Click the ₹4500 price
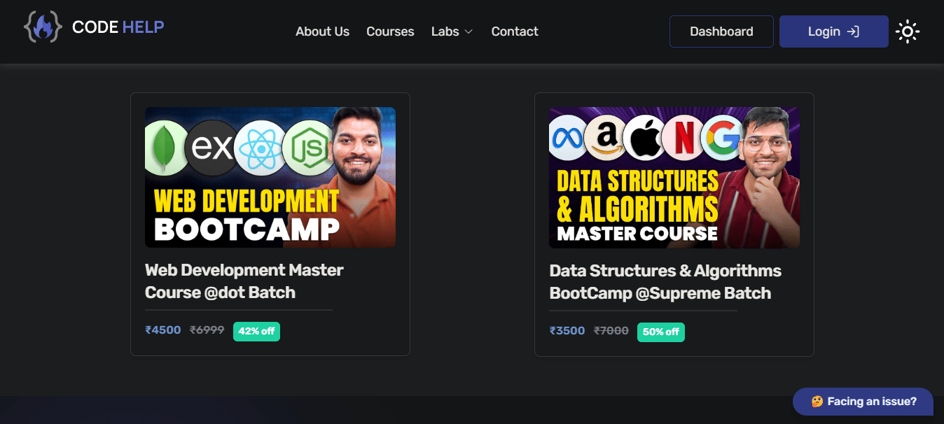Screen dimensions: 944x424 tap(163, 330)
